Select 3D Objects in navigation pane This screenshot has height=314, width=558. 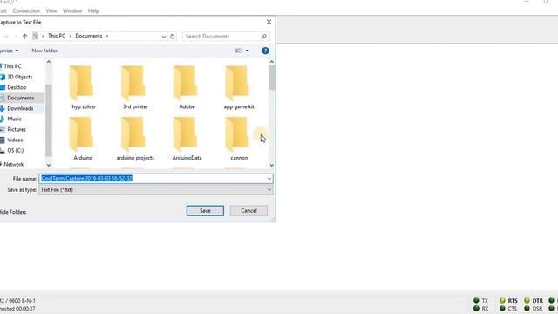pyautogui.click(x=19, y=77)
